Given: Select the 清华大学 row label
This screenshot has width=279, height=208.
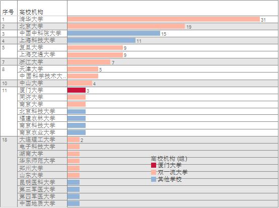Looking at the screenshot, I should click(x=31, y=19).
